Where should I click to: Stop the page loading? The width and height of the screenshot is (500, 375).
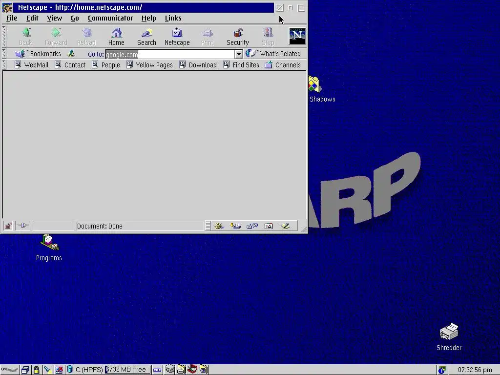pos(268,37)
